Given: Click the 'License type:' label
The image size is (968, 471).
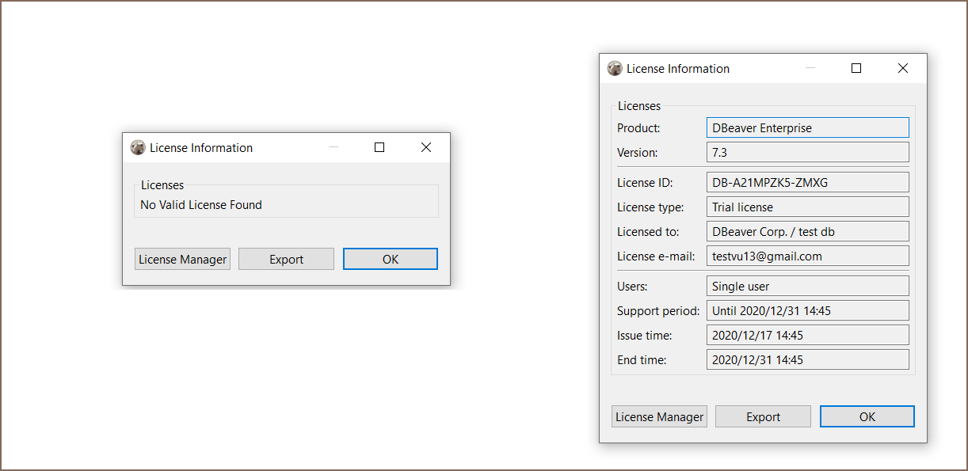Looking at the screenshot, I should point(650,207).
